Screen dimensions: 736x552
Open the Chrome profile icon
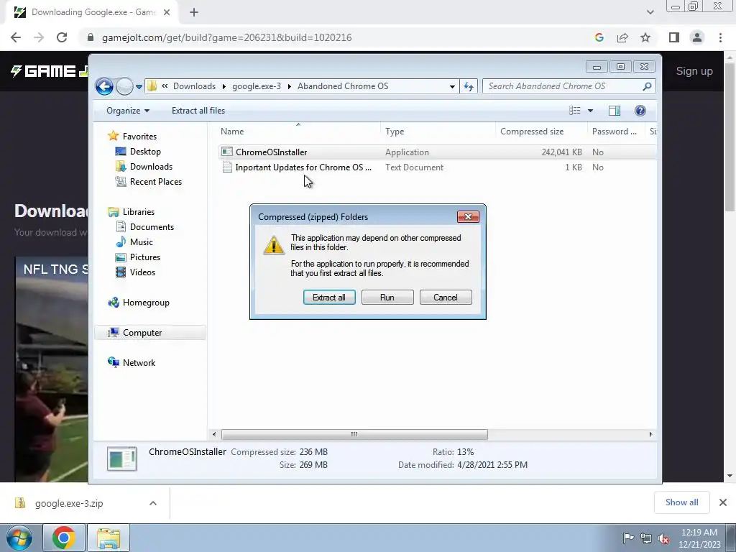(697, 37)
